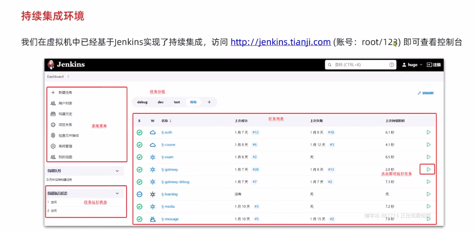This screenshot has width=475, height=231.
Task: Run the tj-media job with play icon
Action: (429, 206)
